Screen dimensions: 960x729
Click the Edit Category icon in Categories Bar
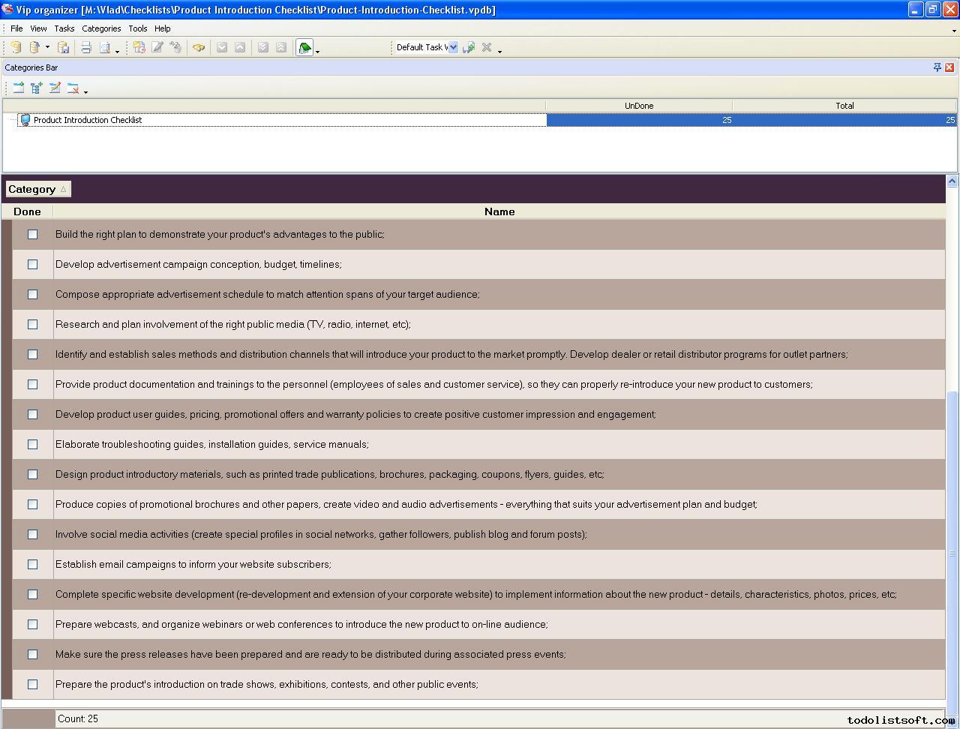55,88
